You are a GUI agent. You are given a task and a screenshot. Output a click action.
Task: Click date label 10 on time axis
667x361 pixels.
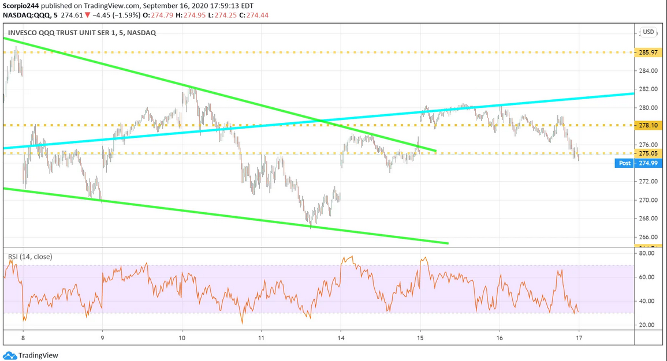pyautogui.click(x=182, y=338)
